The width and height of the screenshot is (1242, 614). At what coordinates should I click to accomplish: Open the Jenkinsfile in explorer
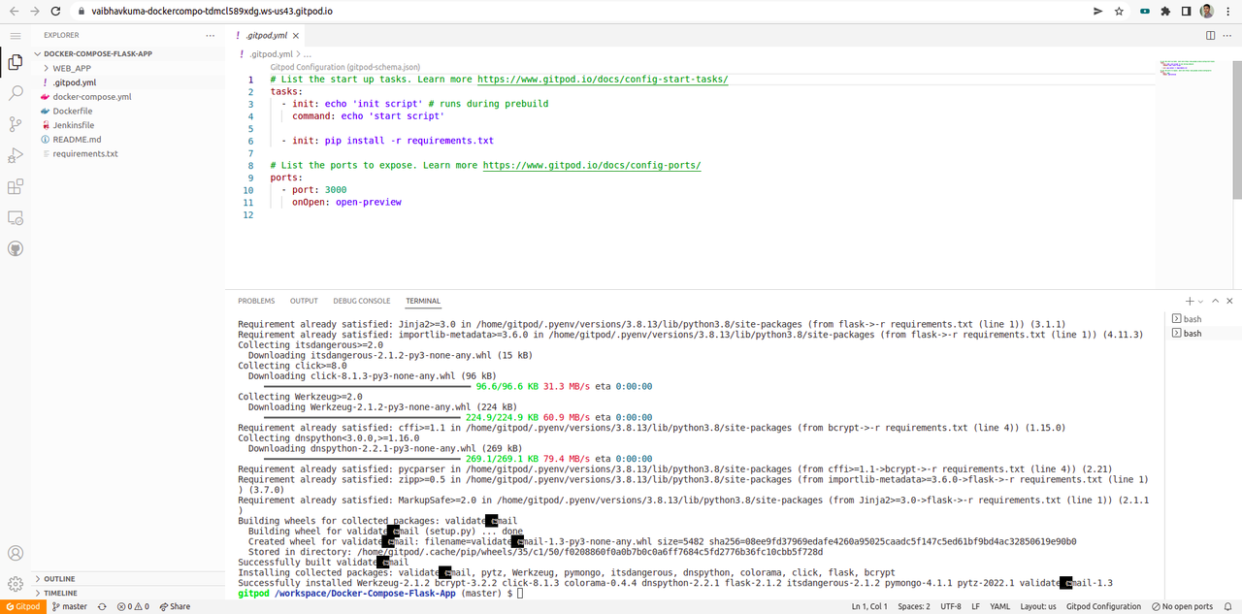tap(128, 125)
